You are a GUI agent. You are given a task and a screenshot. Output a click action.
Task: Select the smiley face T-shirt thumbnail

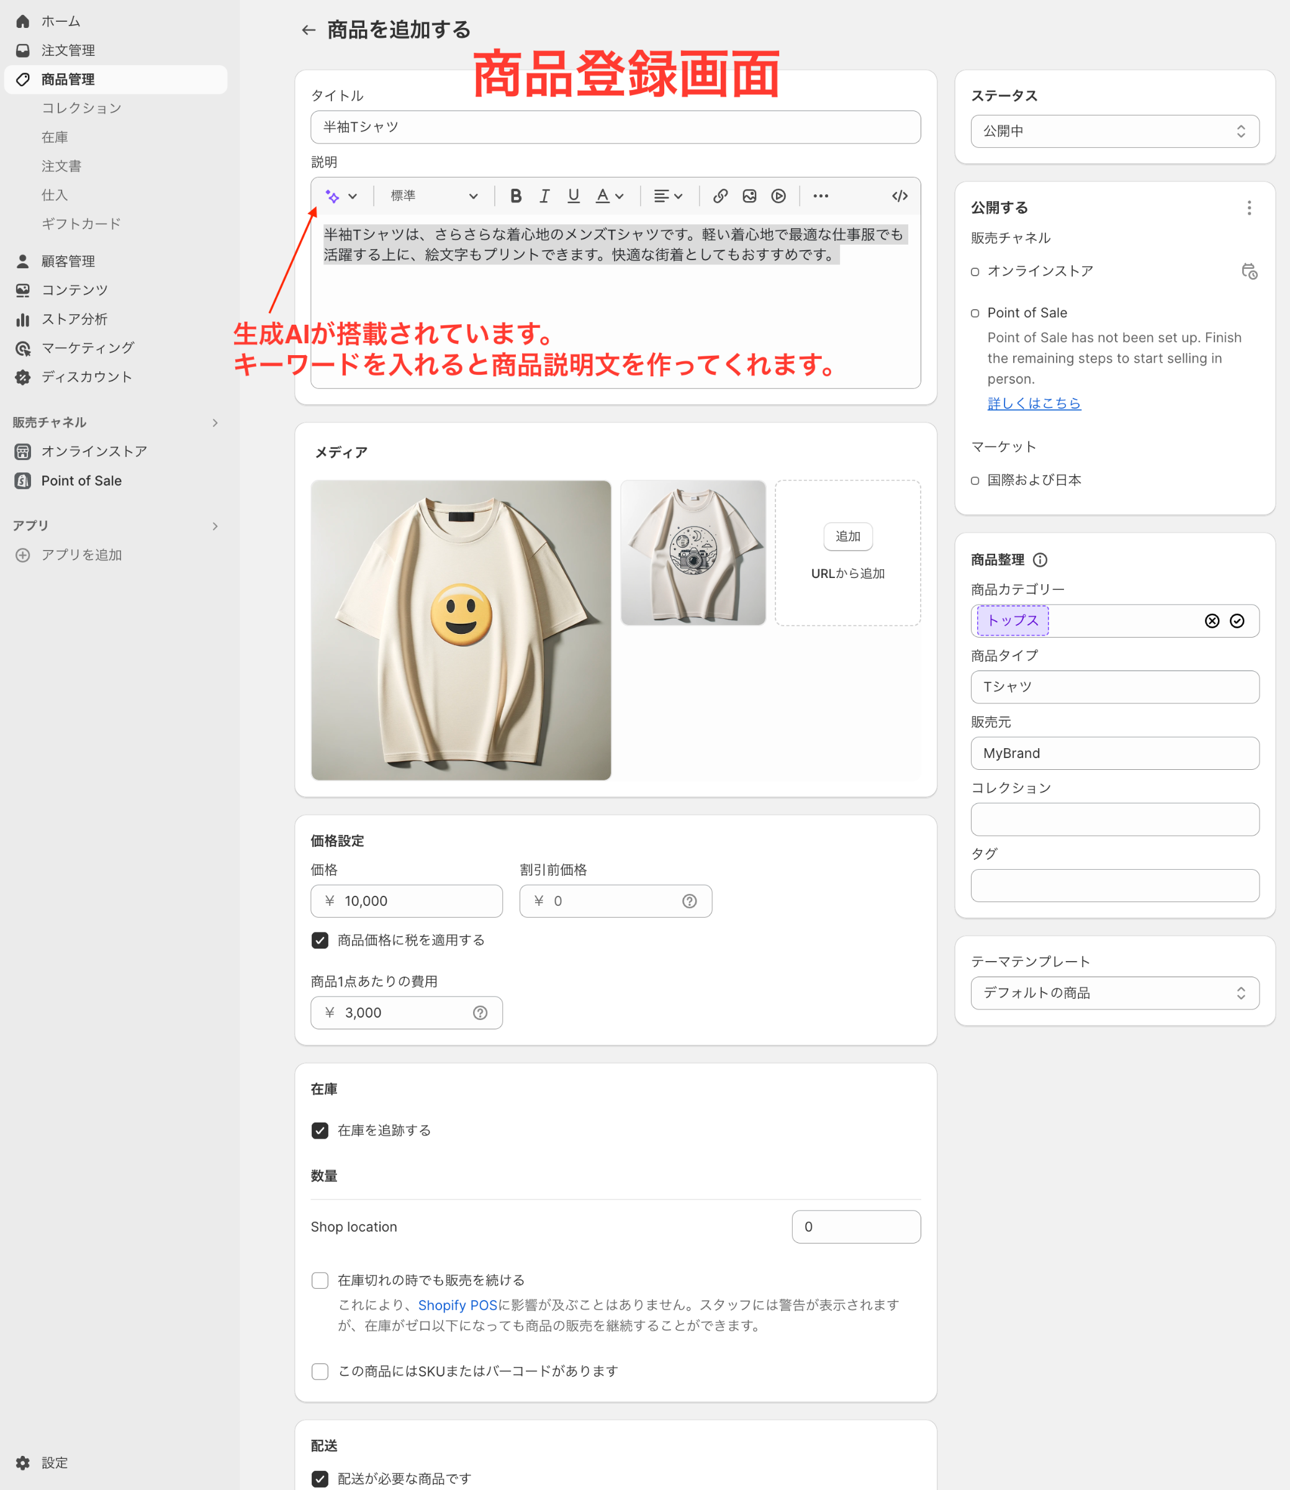461,629
